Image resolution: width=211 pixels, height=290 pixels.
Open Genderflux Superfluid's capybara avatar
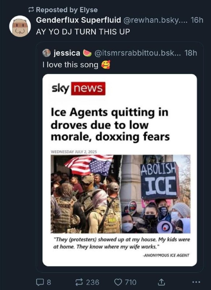point(20,26)
